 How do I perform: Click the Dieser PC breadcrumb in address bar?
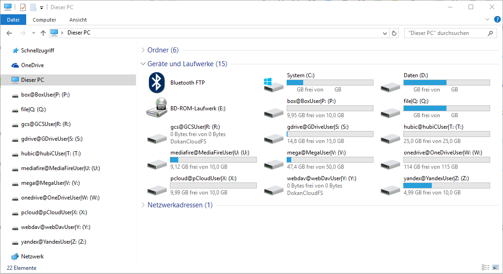coord(79,33)
